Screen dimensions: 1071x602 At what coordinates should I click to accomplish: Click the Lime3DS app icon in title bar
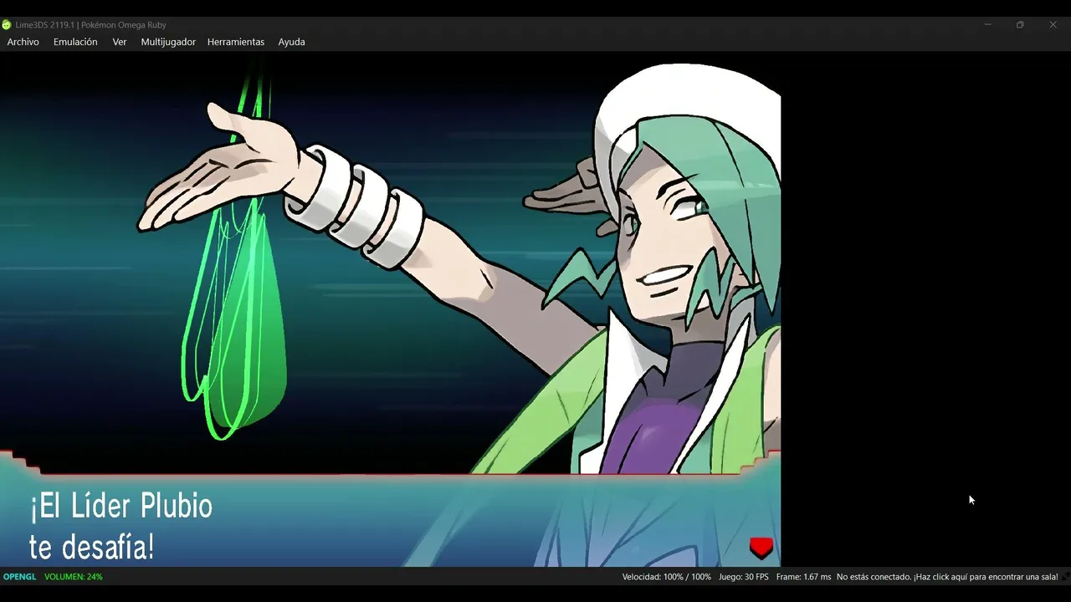click(7, 25)
